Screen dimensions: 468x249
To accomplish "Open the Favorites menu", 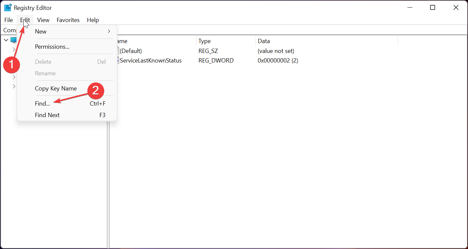I will coord(68,20).
